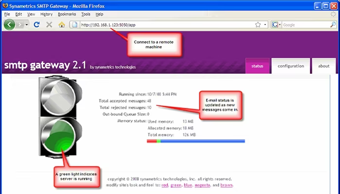
Task: Click into the Google search box
Action: click(306, 25)
